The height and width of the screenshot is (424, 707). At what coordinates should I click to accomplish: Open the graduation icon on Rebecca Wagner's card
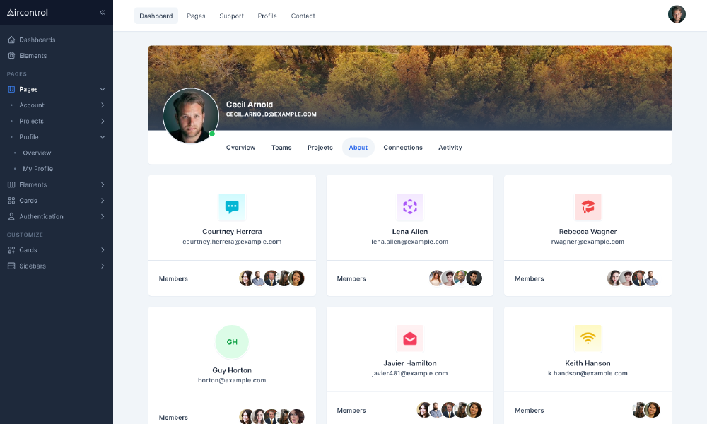tap(588, 206)
